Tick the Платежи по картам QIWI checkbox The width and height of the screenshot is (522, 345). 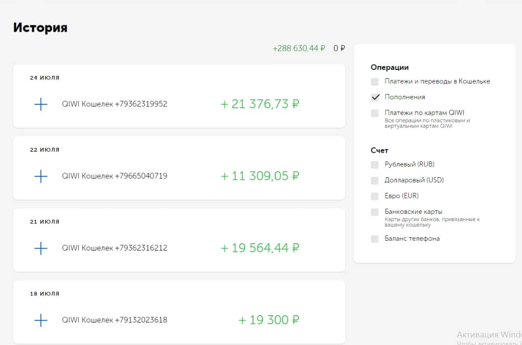tap(375, 113)
